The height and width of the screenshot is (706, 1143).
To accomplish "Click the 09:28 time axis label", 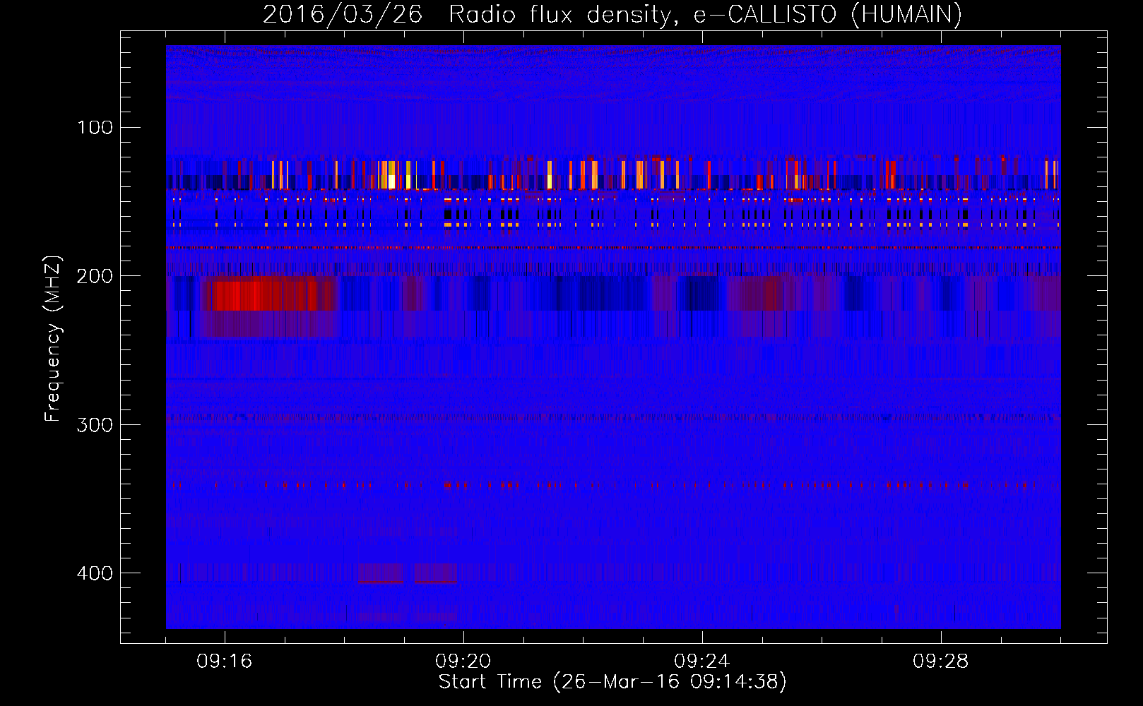I will pos(941,662).
